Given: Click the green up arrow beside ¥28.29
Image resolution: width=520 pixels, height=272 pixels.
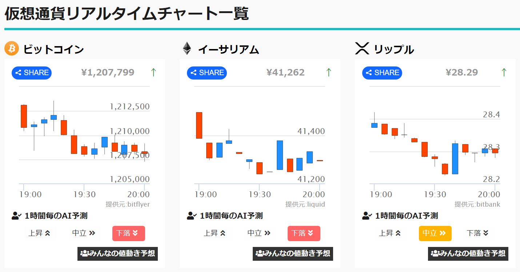Looking at the screenshot, I should pyautogui.click(x=504, y=73).
